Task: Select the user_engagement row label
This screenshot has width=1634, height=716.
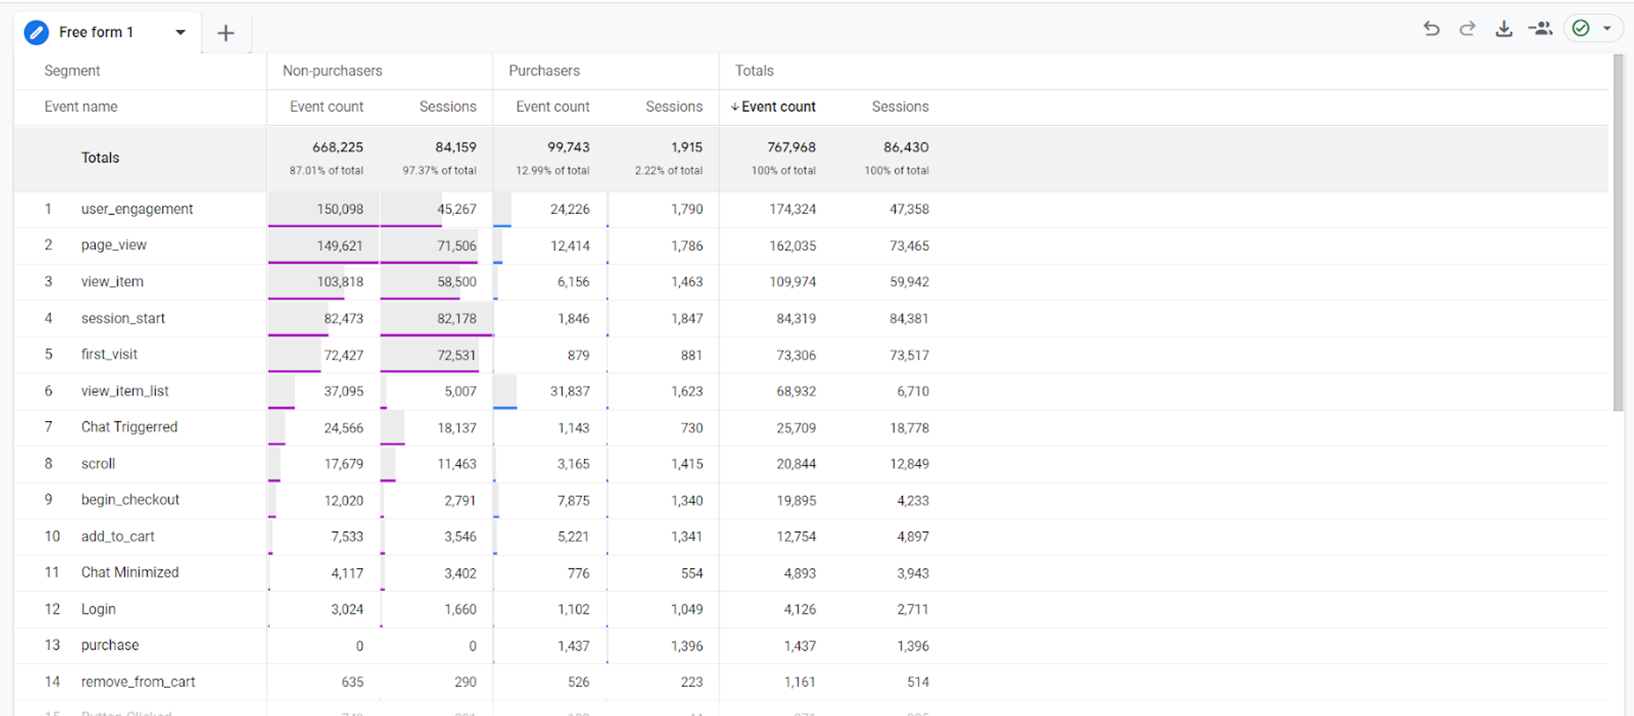Action: click(137, 209)
